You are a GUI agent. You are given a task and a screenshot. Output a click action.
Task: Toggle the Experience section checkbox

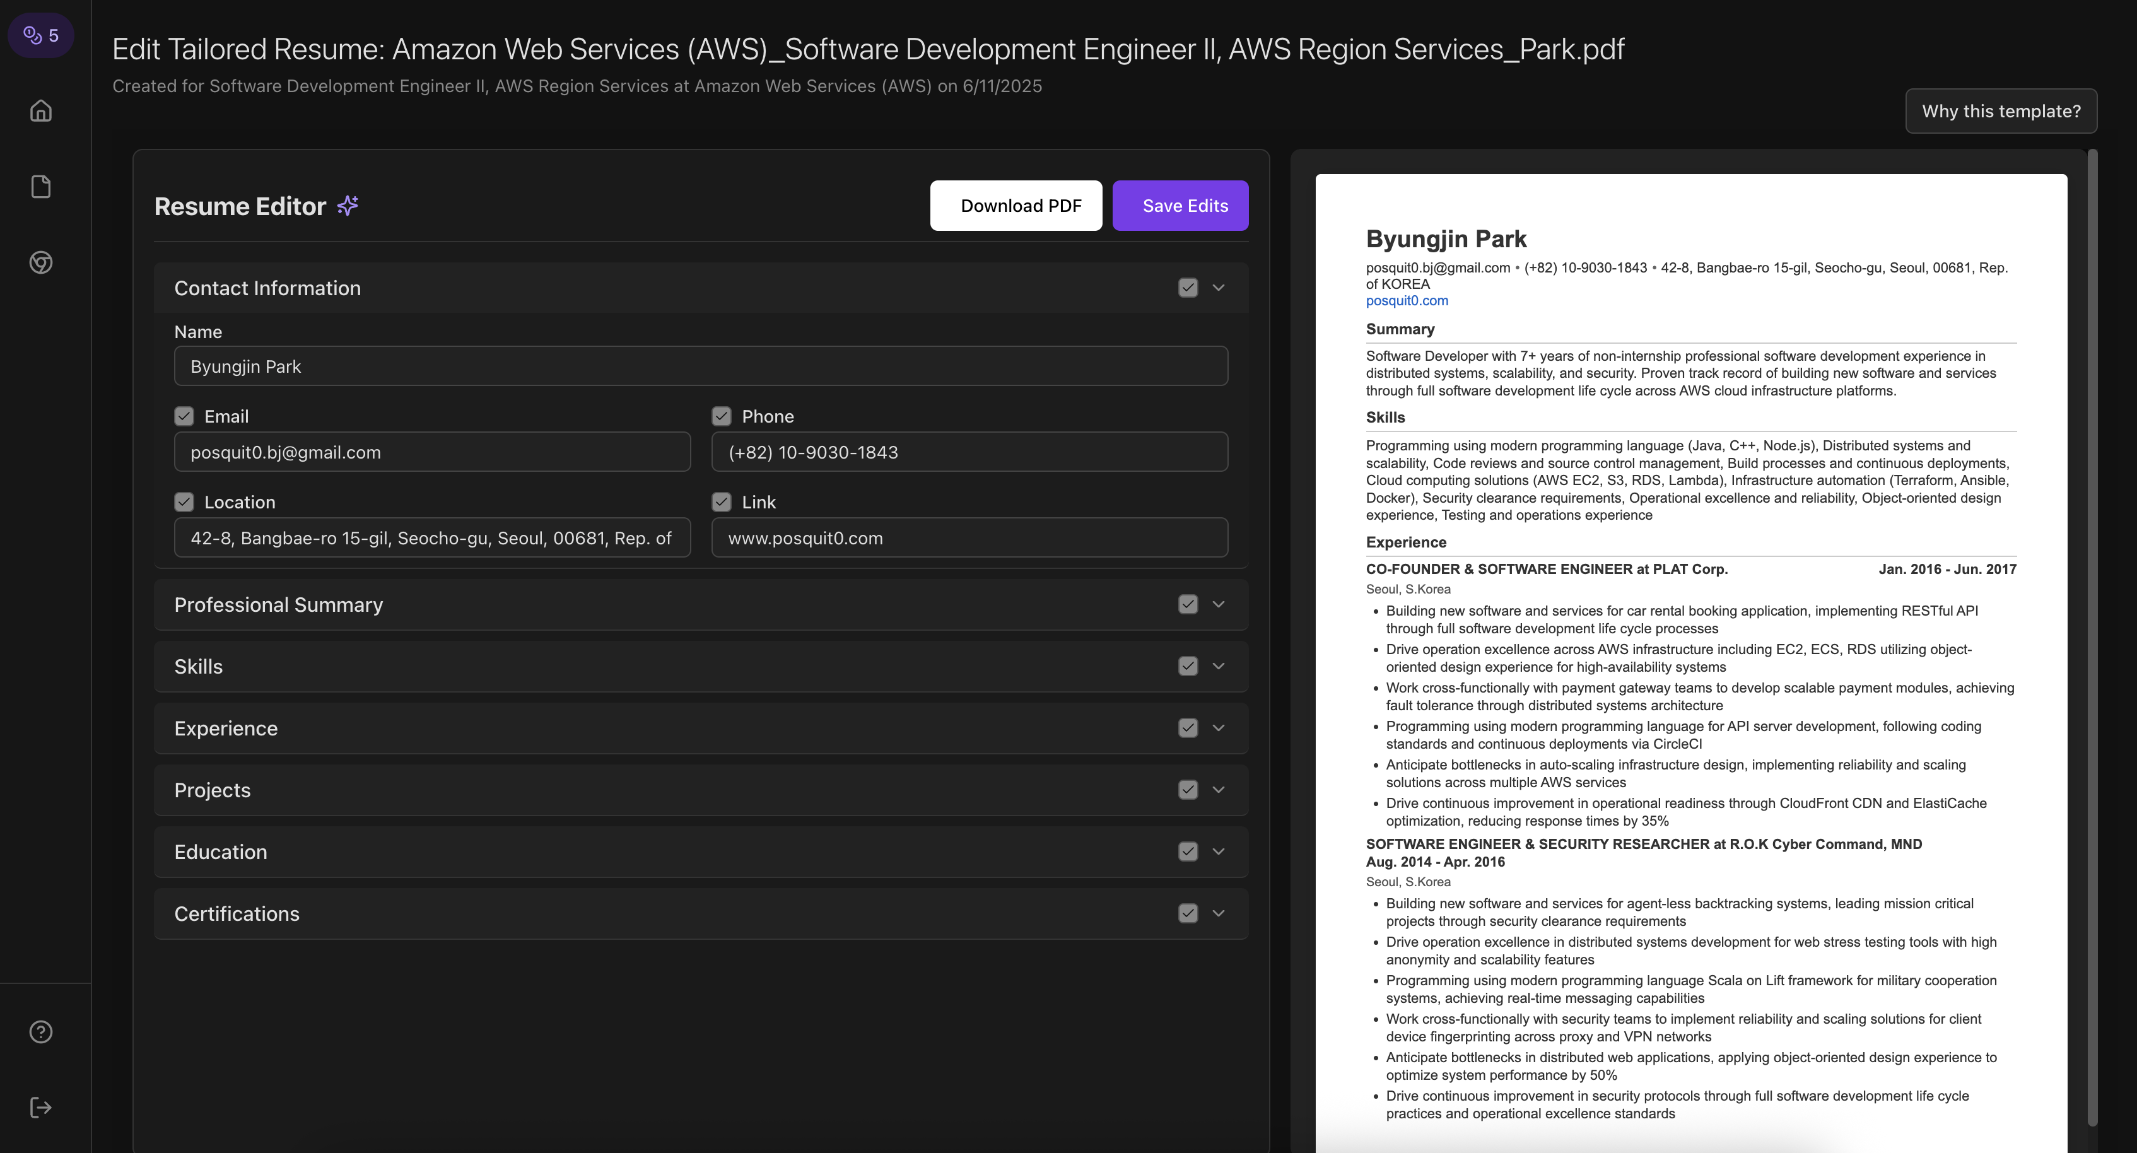coord(1188,727)
